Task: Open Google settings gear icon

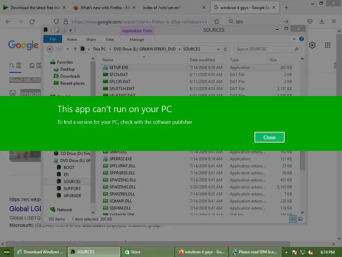Action: [312, 45]
